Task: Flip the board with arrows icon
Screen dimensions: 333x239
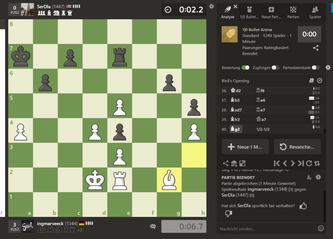Action: [x=317, y=163]
